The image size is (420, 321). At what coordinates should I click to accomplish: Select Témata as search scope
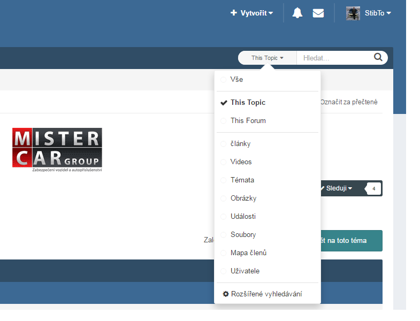268,180
